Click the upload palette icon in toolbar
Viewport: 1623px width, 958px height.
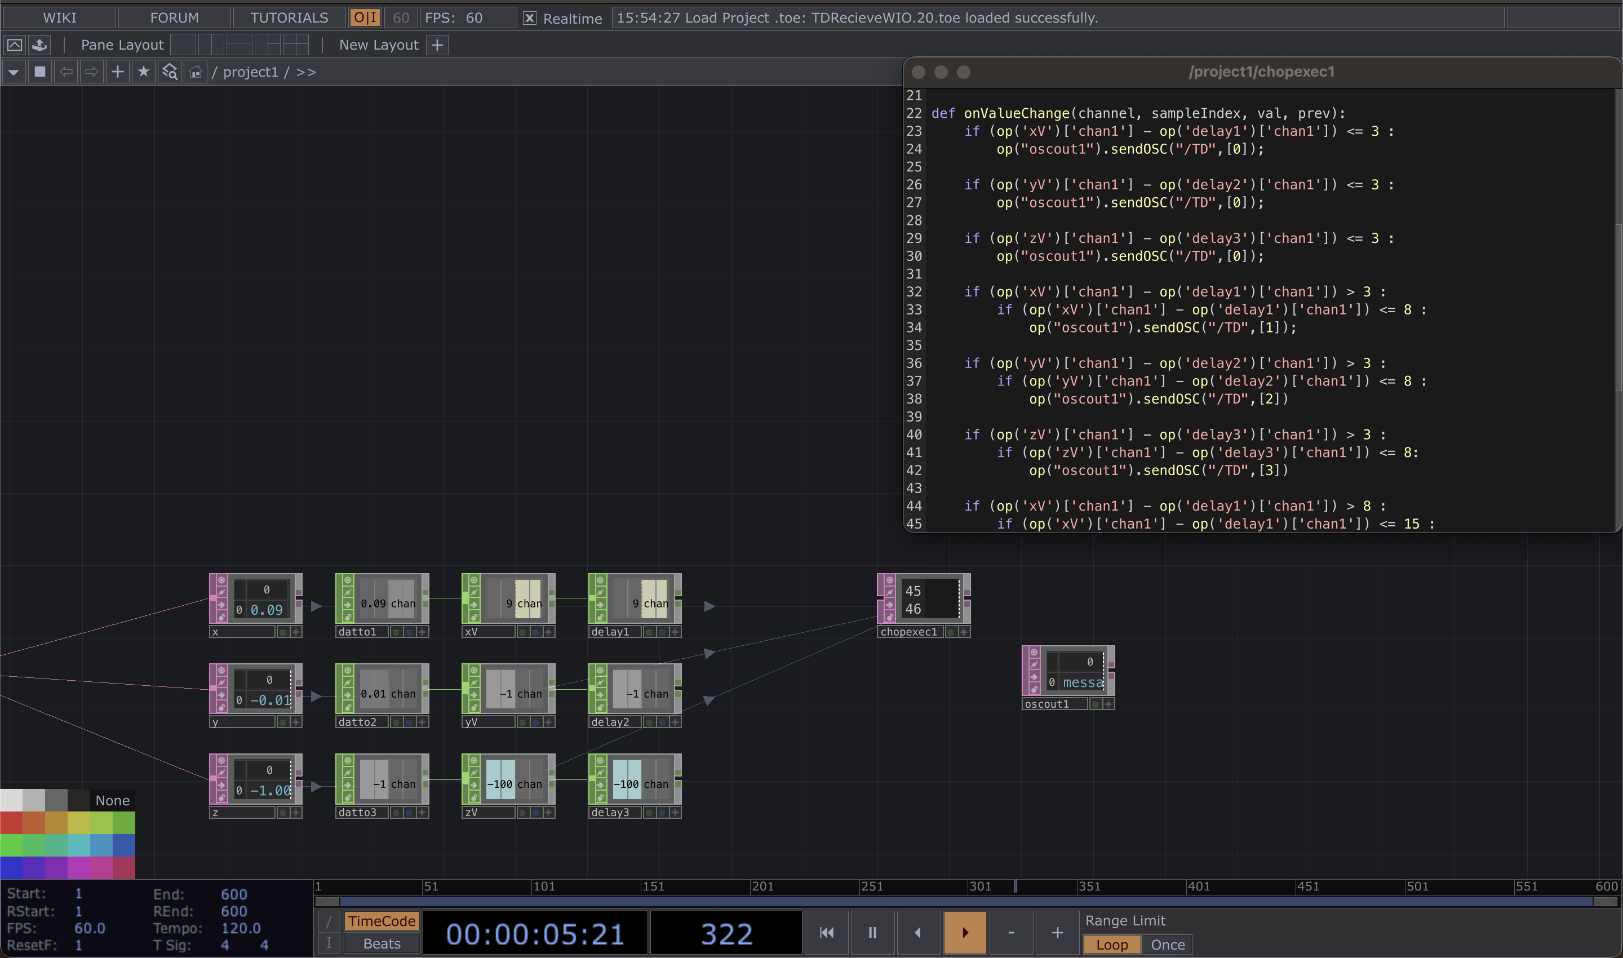[x=40, y=45]
